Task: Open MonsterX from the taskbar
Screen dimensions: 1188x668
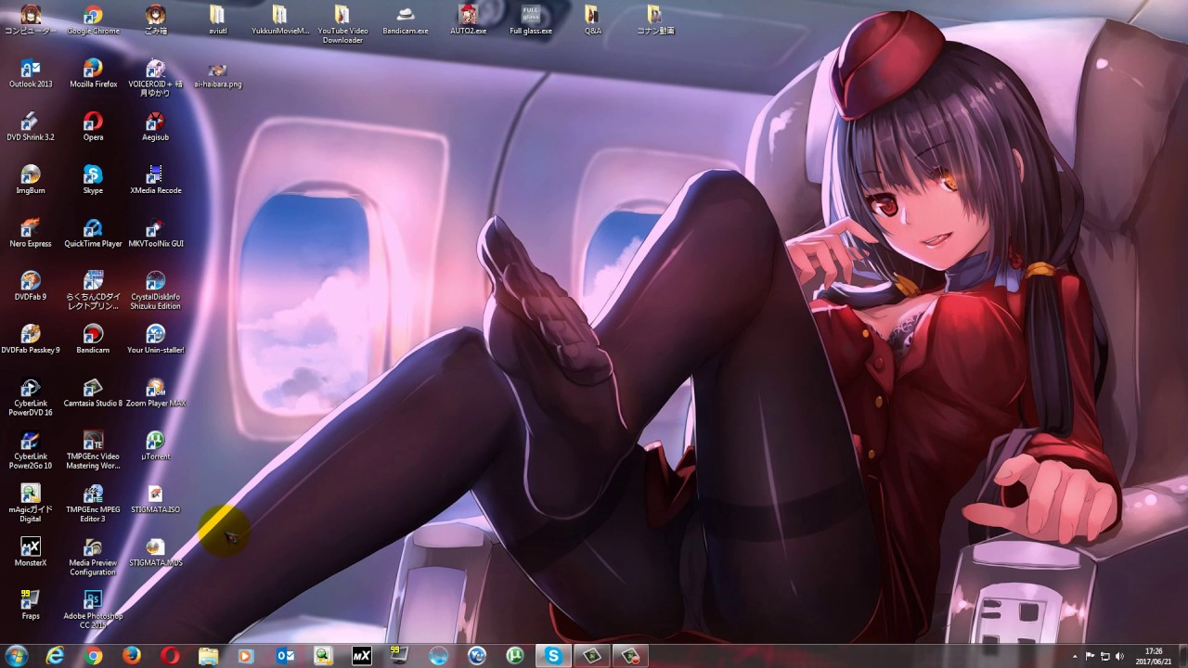Action: [361, 656]
